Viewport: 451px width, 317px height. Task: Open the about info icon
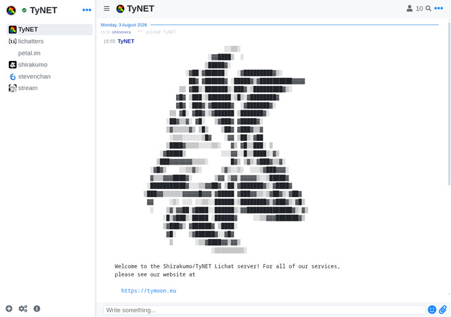(37, 309)
